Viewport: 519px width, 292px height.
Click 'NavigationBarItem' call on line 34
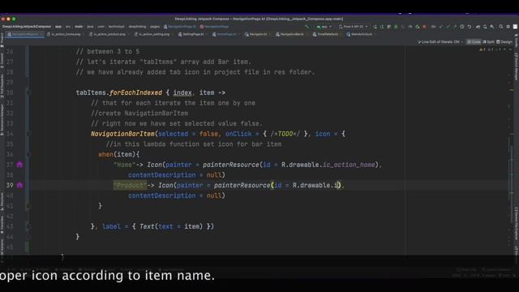point(122,134)
